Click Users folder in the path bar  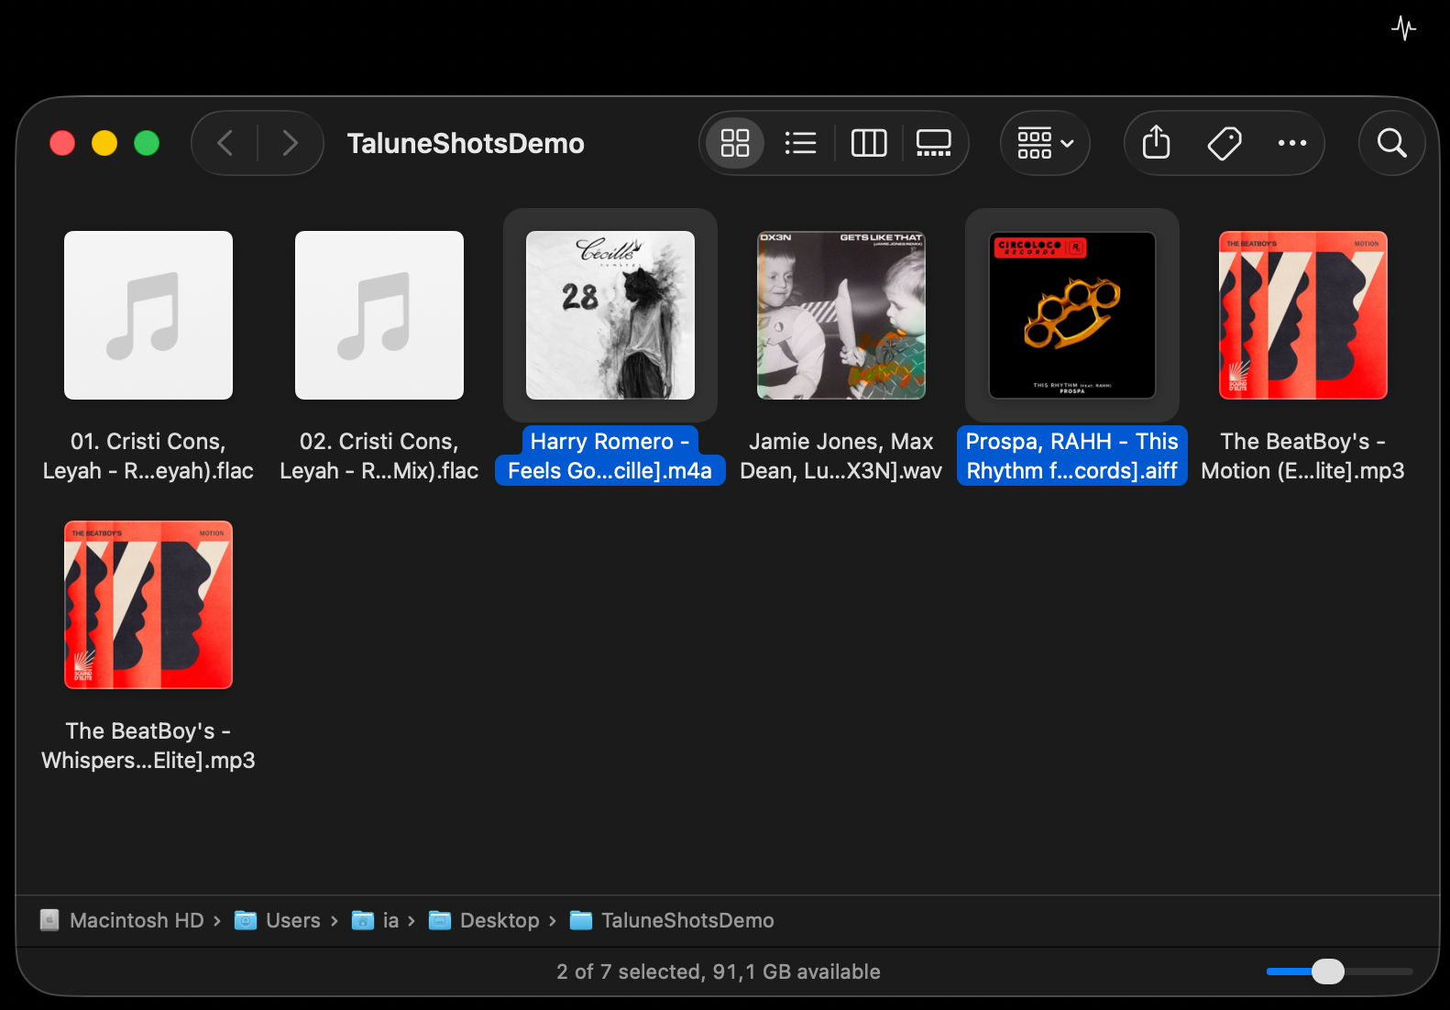tap(278, 920)
